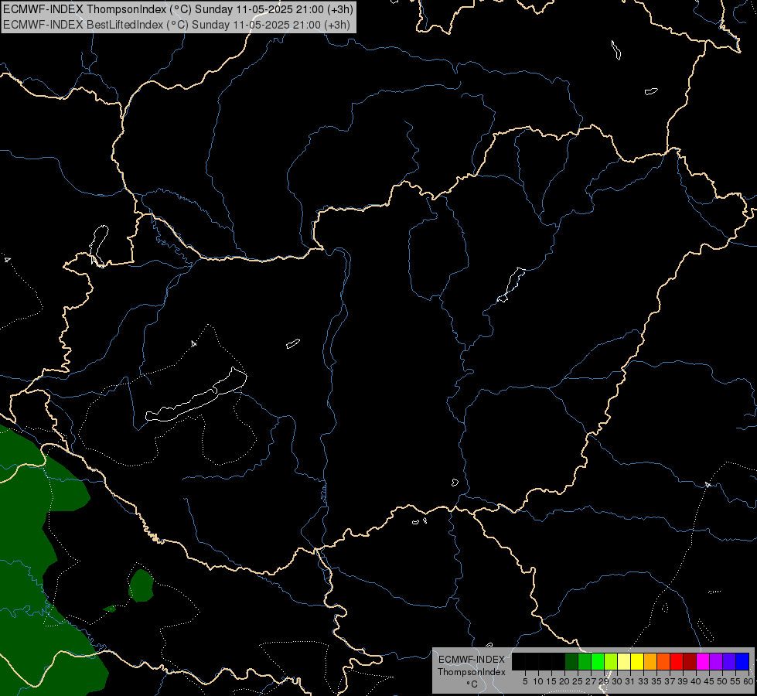Click the legend tick label 31
The width and height of the screenshot is (757, 696).
click(x=630, y=681)
